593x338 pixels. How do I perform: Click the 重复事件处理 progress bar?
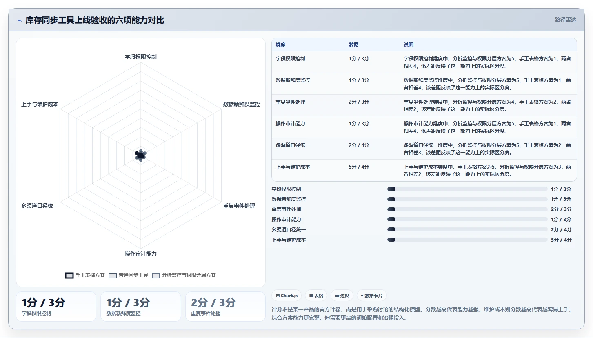(467, 209)
